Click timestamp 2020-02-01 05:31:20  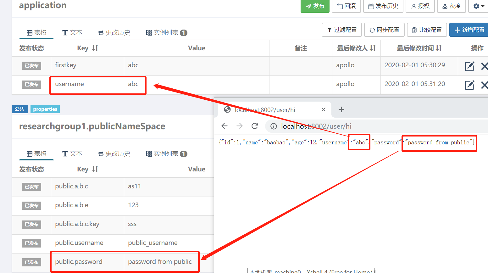pos(415,84)
